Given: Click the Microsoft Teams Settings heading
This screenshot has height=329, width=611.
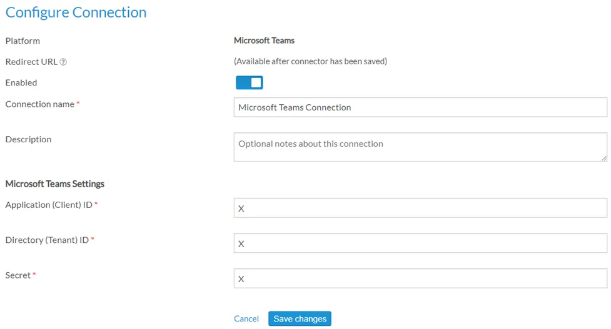Looking at the screenshot, I should coord(55,184).
